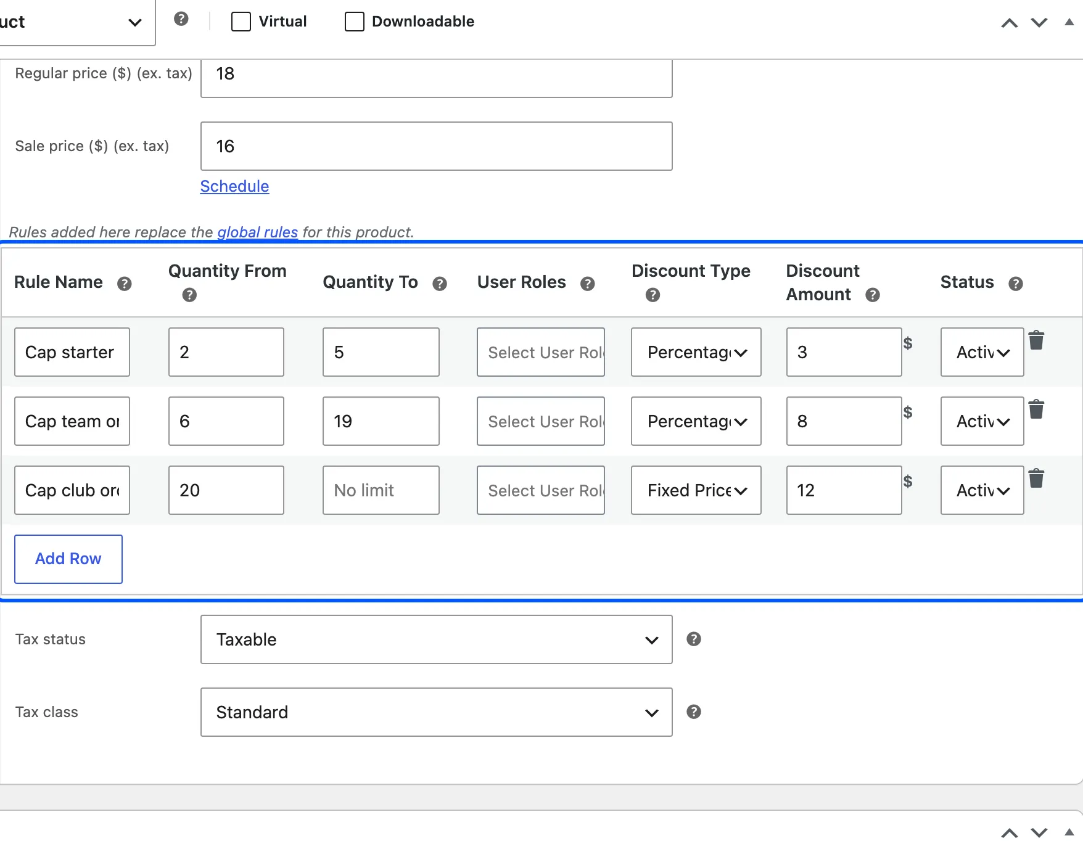The width and height of the screenshot is (1083, 841).
Task: Click the Regular price input field
Action: coord(437,78)
